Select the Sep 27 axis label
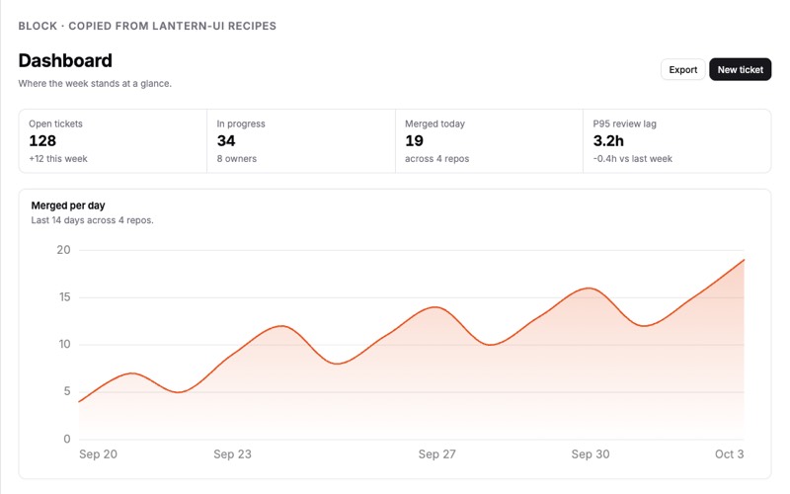The height and width of the screenshot is (494, 790). tap(436, 454)
